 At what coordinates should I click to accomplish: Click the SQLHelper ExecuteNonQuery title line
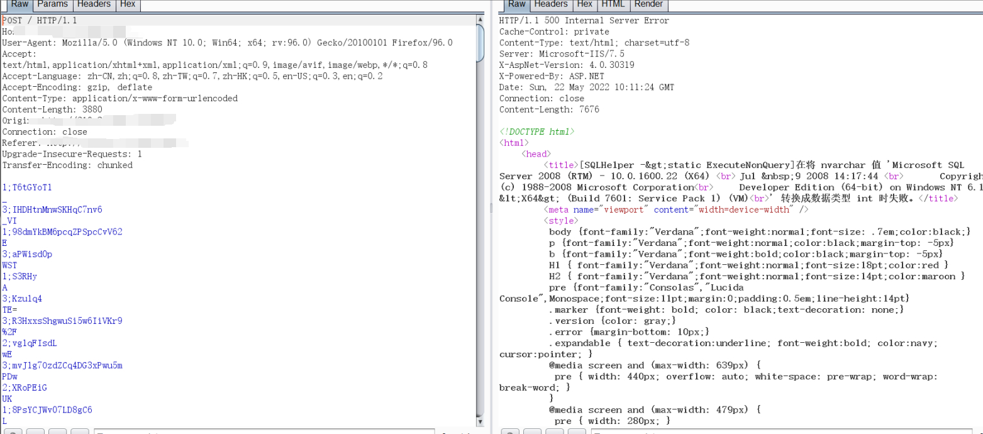[x=753, y=165]
